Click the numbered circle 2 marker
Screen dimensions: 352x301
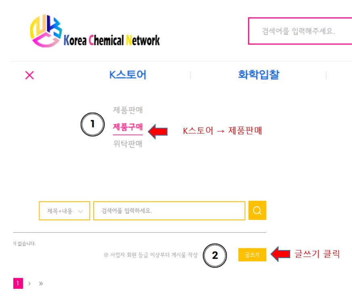point(215,255)
